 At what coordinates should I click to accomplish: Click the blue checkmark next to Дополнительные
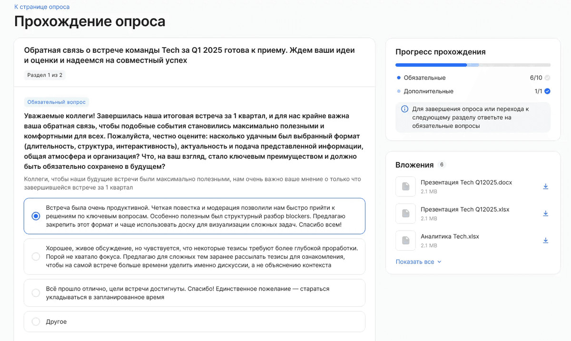(547, 91)
